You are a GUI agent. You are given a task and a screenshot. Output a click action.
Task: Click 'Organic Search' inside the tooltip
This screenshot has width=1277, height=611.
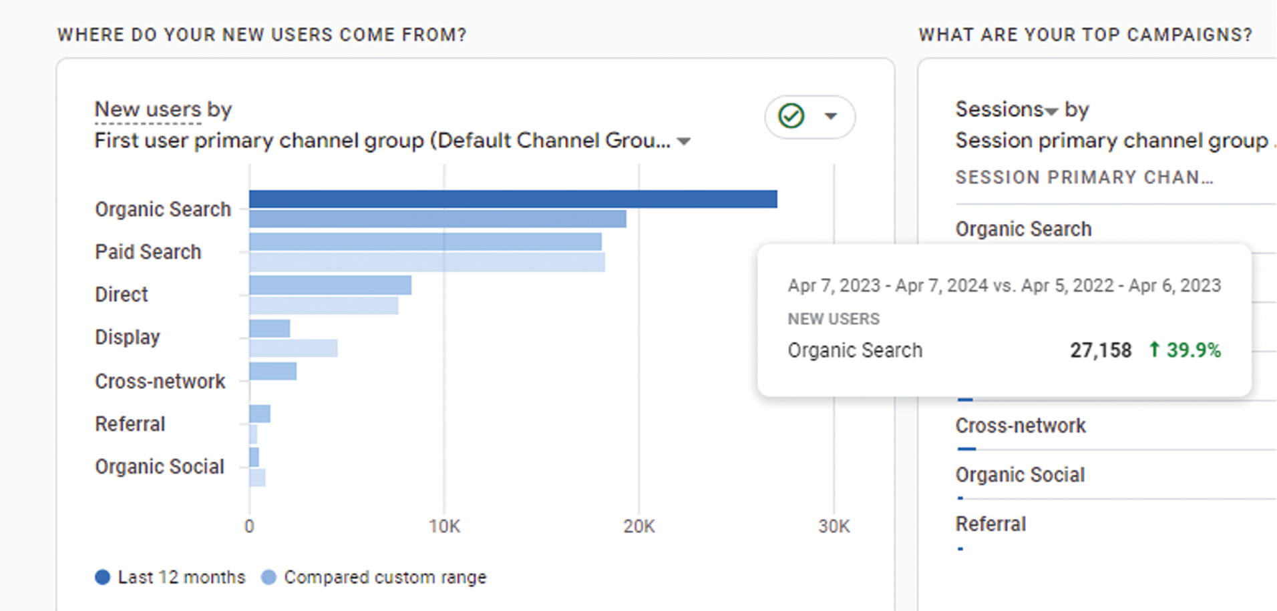tap(855, 350)
